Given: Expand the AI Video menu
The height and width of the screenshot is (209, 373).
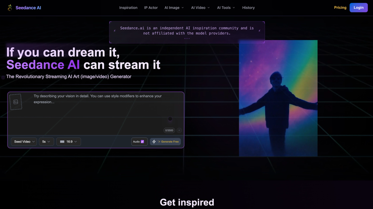Looking at the screenshot, I should tap(200, 8).
